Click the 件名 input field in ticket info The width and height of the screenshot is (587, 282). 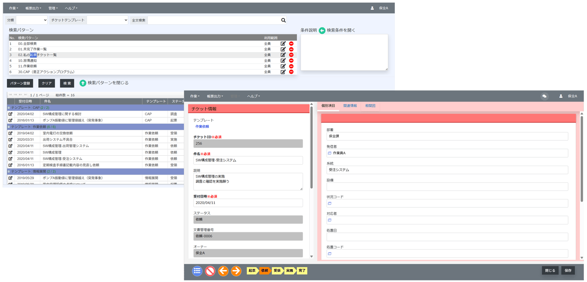point(248,160)
